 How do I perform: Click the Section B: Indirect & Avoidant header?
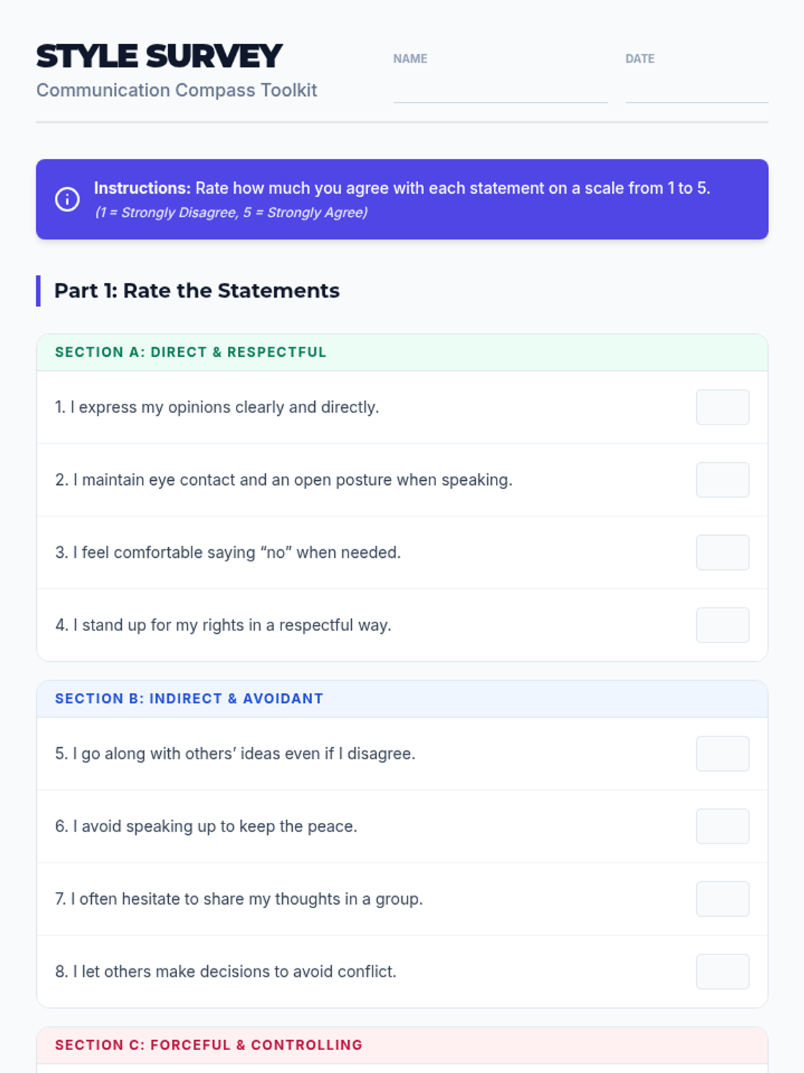(x=189, y=699)
